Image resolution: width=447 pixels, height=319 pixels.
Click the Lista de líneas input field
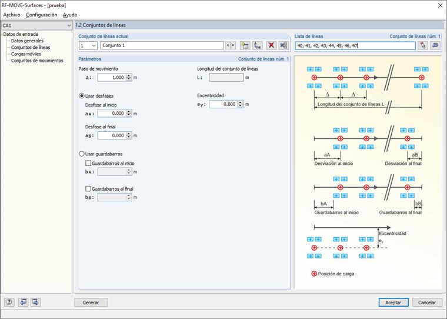pos(355,46)
